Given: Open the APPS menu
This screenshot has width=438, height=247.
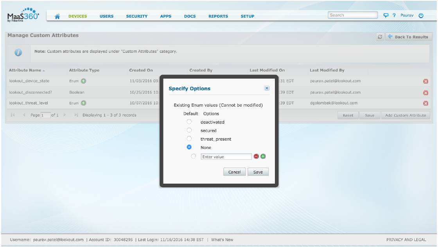Looking at the screenshot, I should pyautogui.click(x=166, y=16).
